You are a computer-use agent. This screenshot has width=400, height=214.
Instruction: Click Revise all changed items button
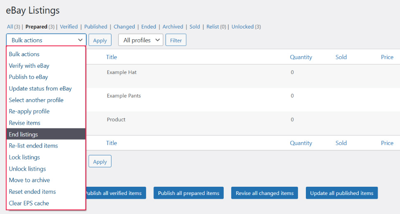pyautogui.click(x=265, y=193)
